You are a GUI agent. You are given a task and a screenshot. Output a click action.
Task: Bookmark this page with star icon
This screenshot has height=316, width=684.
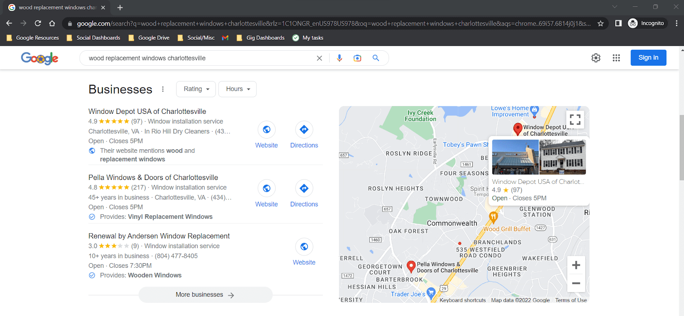[x=601, y=23]
